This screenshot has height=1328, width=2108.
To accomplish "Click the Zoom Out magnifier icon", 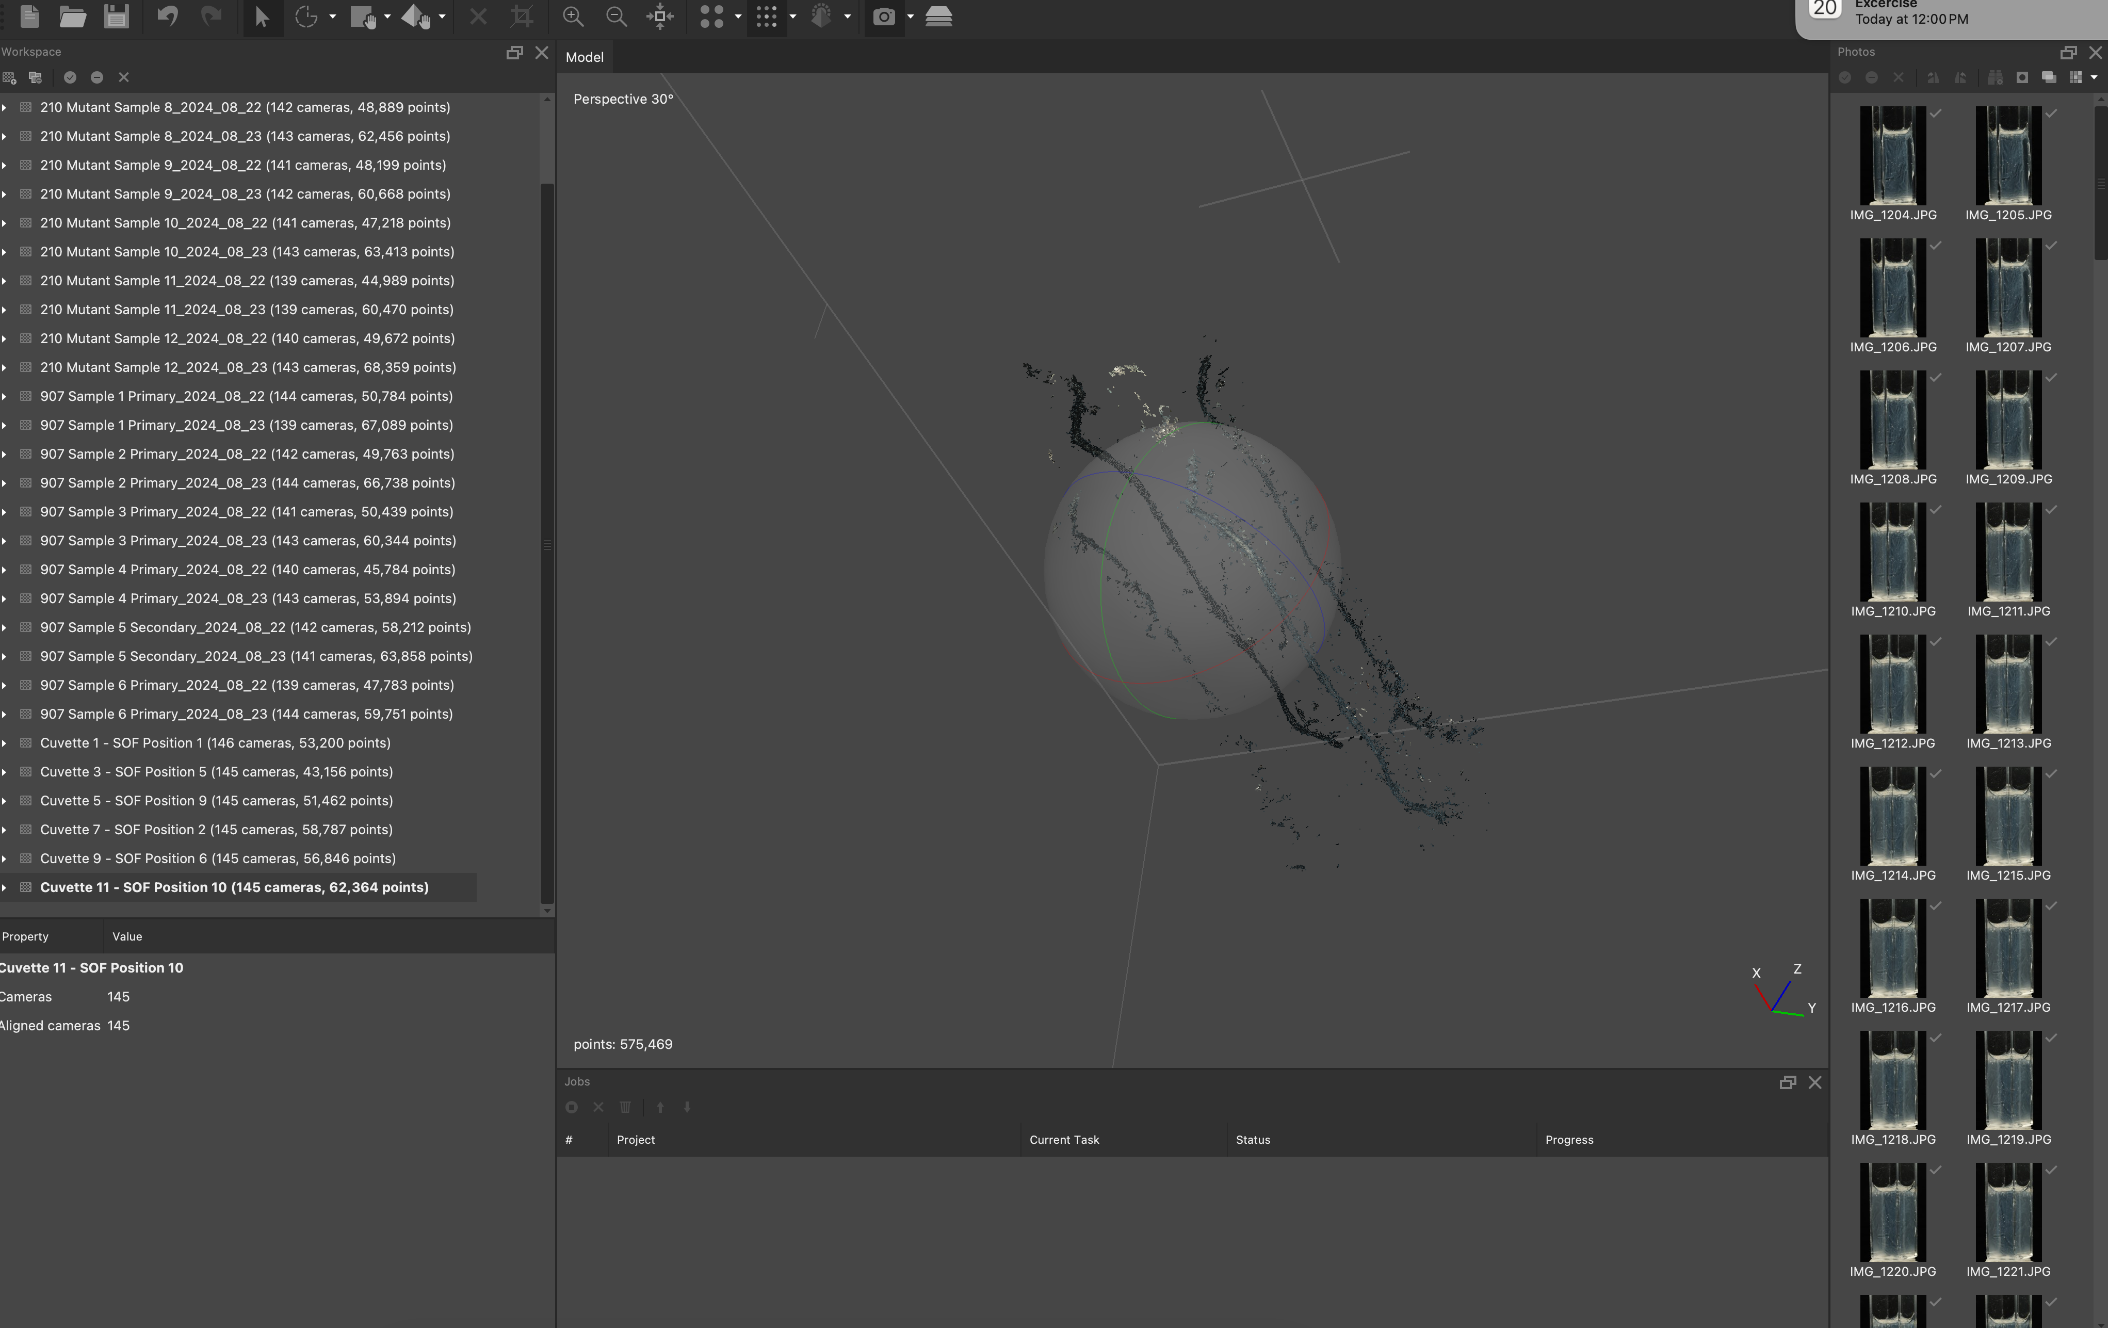I will click(x=617, y=17).
